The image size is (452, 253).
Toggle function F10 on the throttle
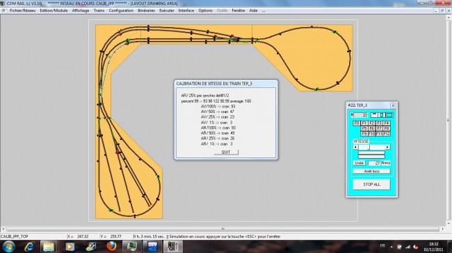point(371,134)
